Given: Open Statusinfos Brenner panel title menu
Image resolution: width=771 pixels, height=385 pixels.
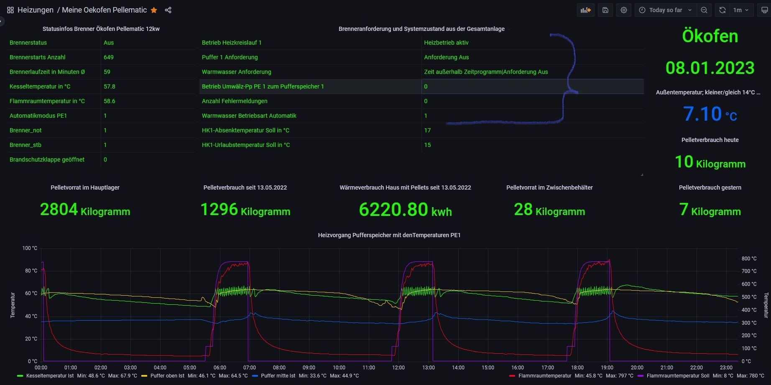Looking at the screenshot, I should point(101,29).
